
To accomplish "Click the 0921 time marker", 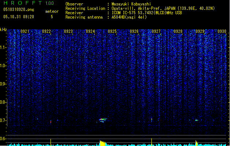I will point(25,31).
